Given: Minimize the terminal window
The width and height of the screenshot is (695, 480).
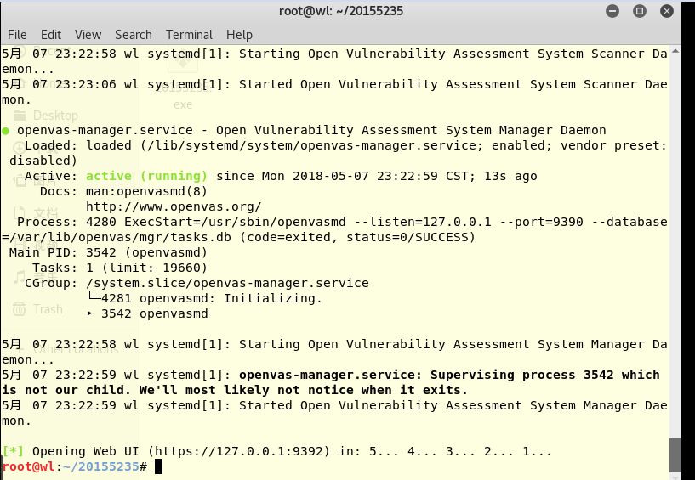Looking at the screenshot, I should point(611,11).
